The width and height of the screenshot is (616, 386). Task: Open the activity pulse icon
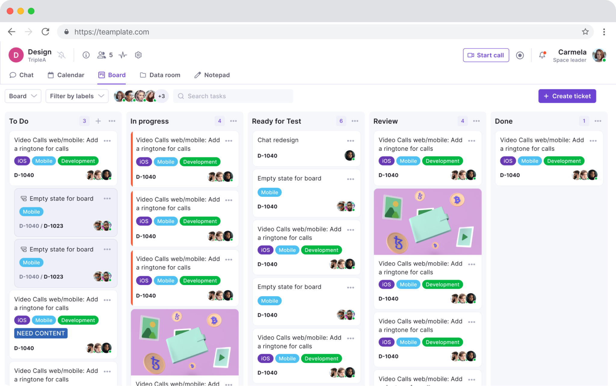click(122, 55)
